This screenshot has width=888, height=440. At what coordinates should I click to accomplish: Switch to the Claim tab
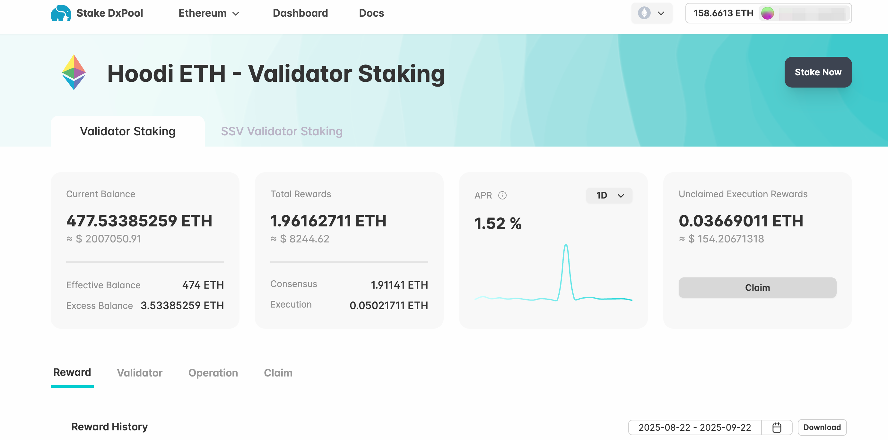pyautogui.click(x=278, y=373)
